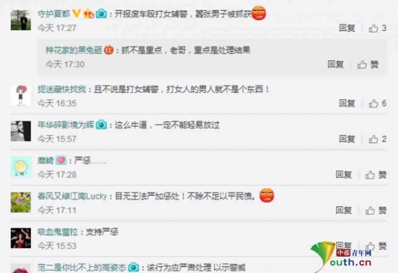Reply to the 今天 15:57 comment
This screenshot has width=398, height=273.
[x=347, y=139]
